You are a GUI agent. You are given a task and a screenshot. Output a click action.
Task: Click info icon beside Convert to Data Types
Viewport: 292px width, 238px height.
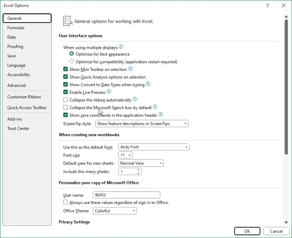(x=148, y=84)
